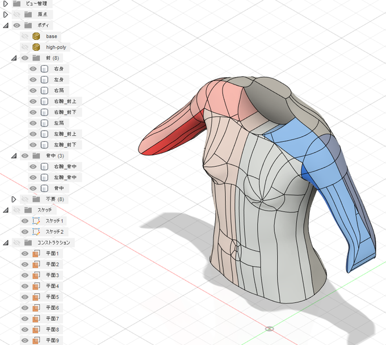Click the ボディ folder icon

pos(28,26)
